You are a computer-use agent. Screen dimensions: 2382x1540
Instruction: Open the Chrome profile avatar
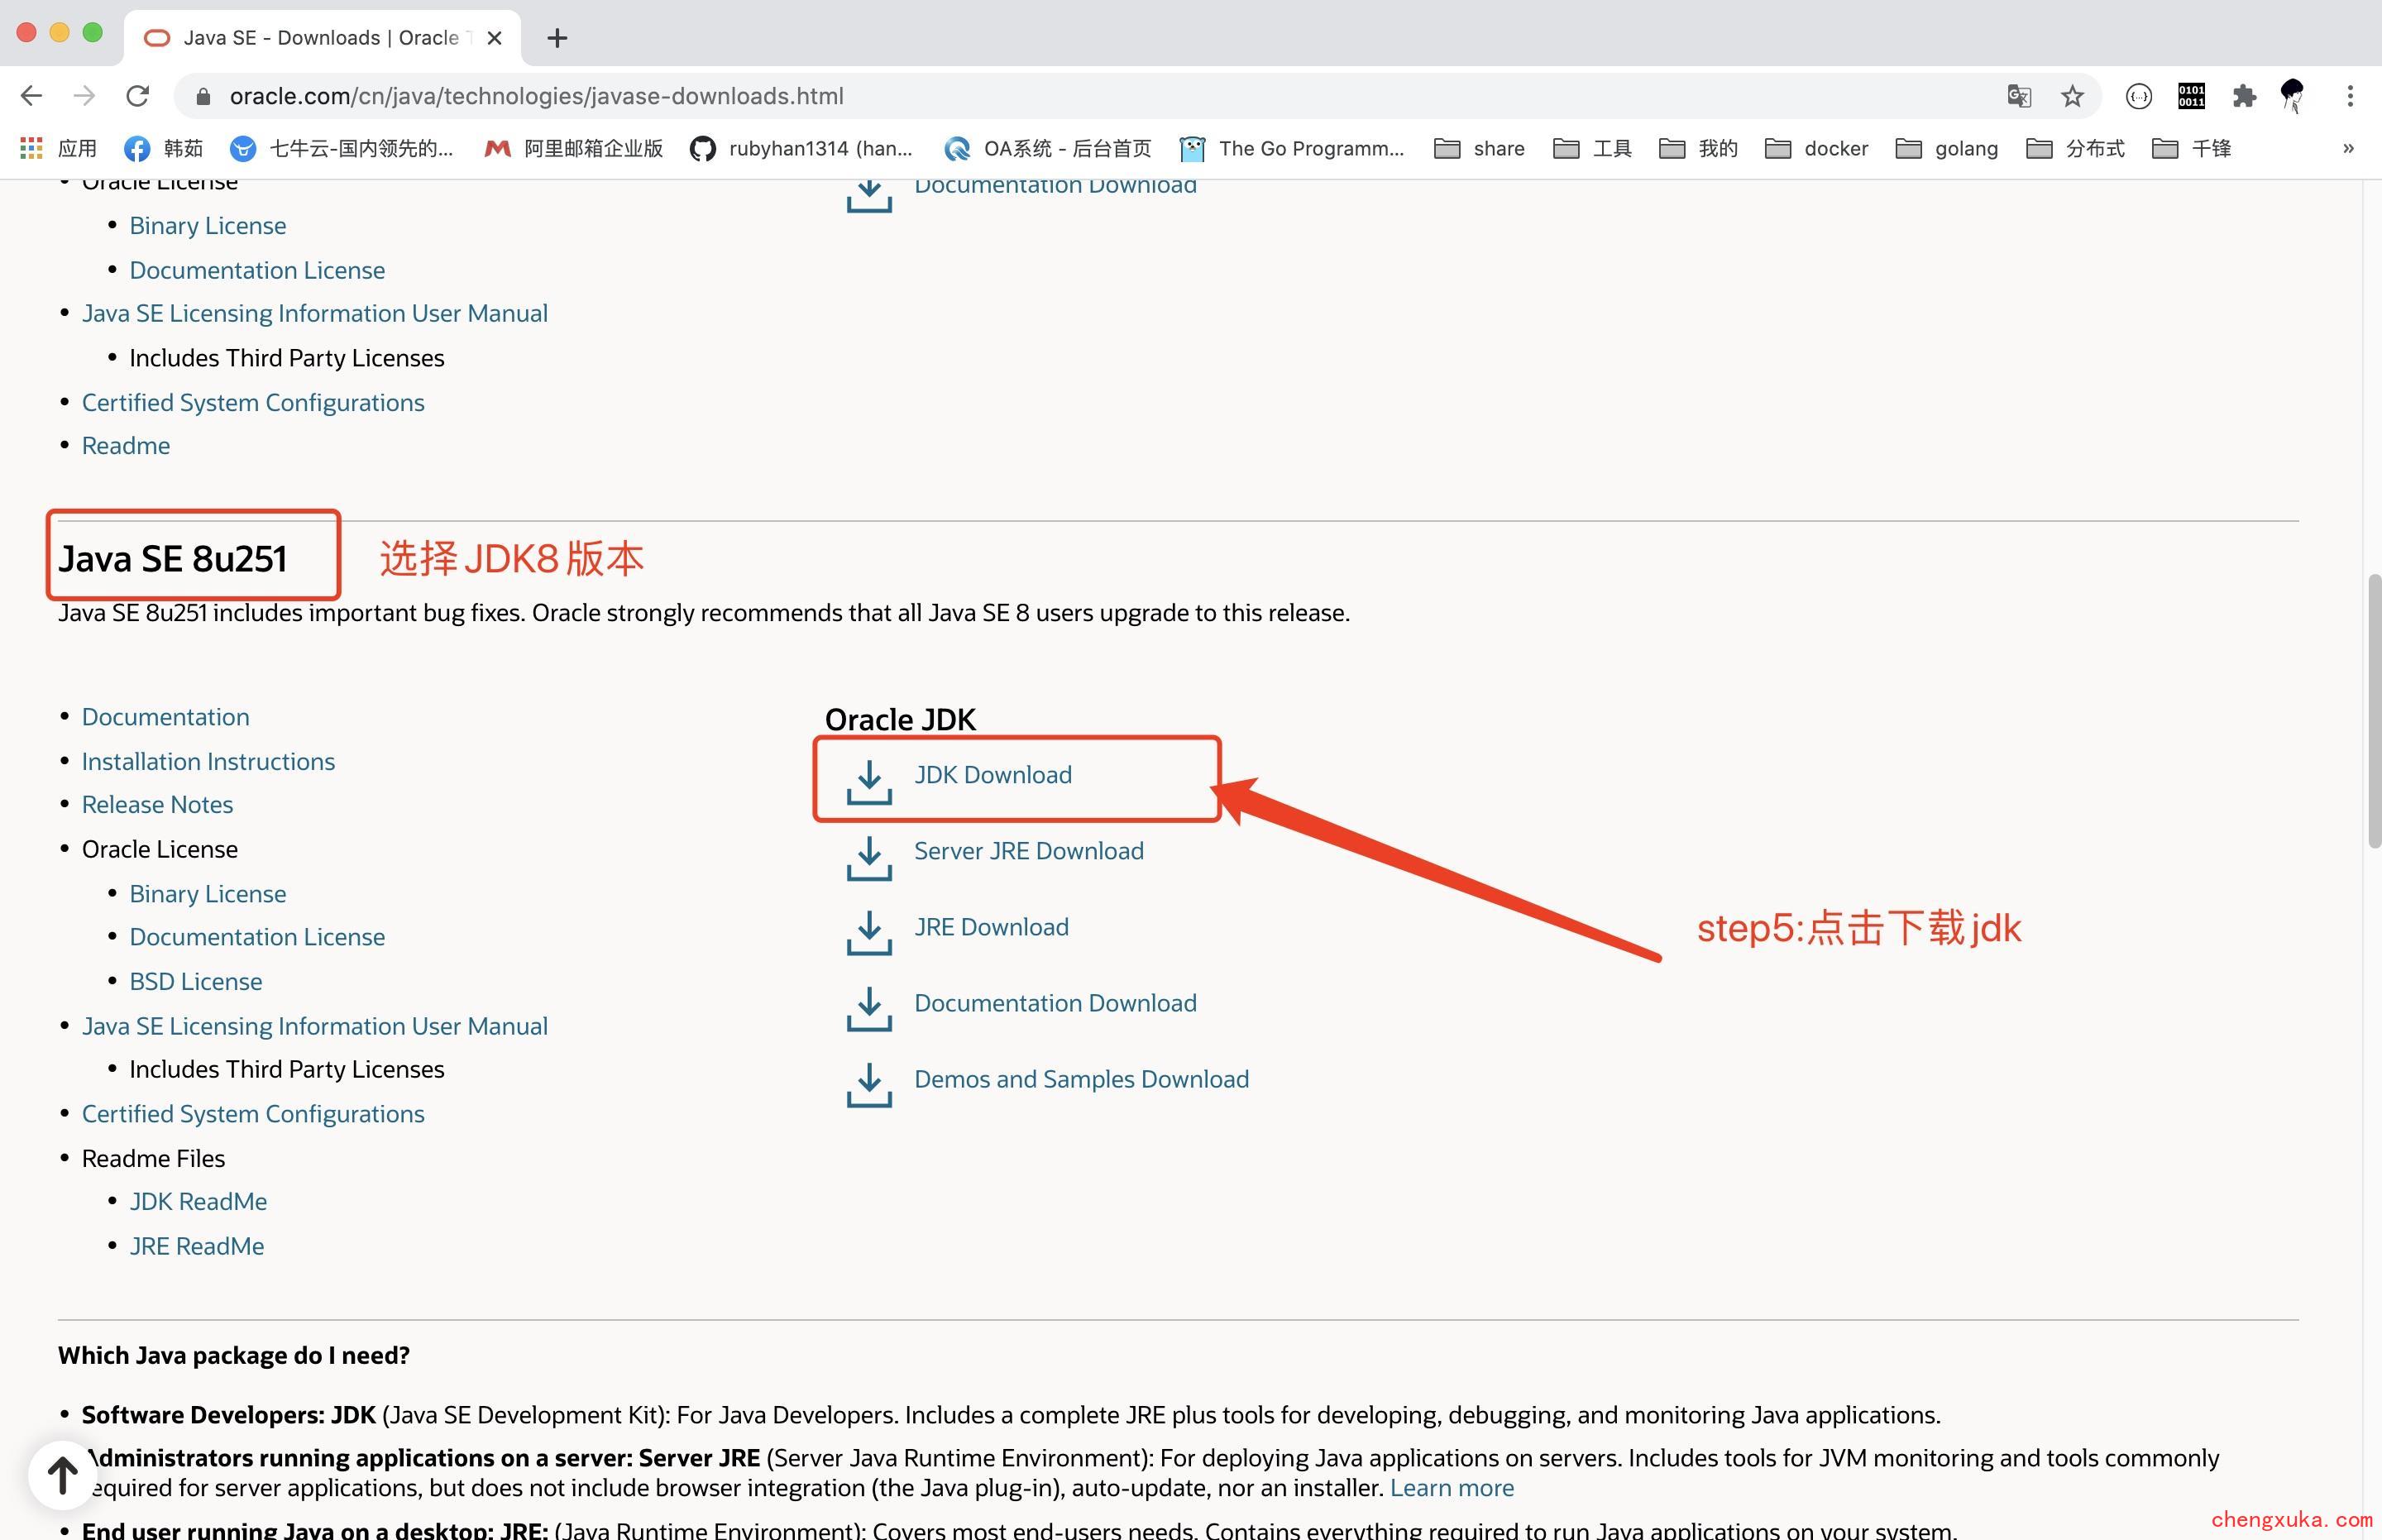point(2292,96)
